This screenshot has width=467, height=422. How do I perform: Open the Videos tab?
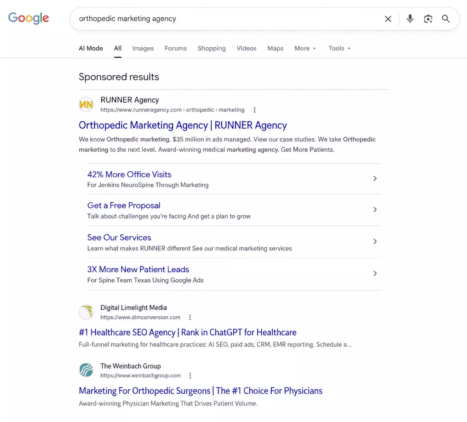point(247,48)
